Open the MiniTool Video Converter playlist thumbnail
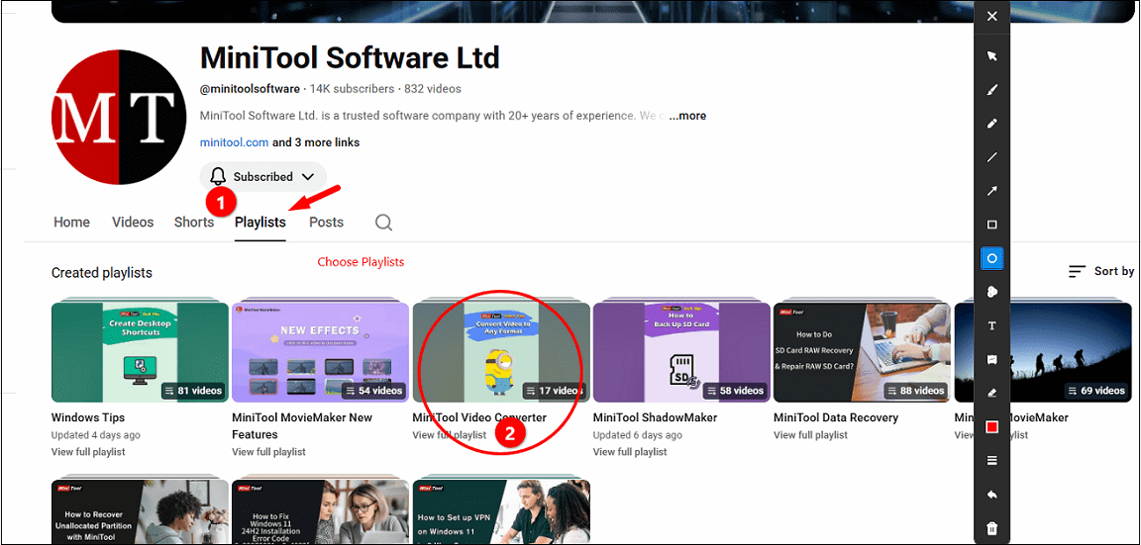 pyautogui.click(x=500, y=352)
